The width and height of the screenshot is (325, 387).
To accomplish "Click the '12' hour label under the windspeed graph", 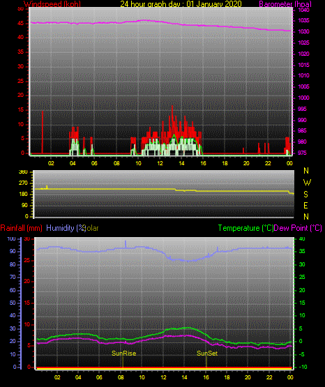I will click(160, 163).
